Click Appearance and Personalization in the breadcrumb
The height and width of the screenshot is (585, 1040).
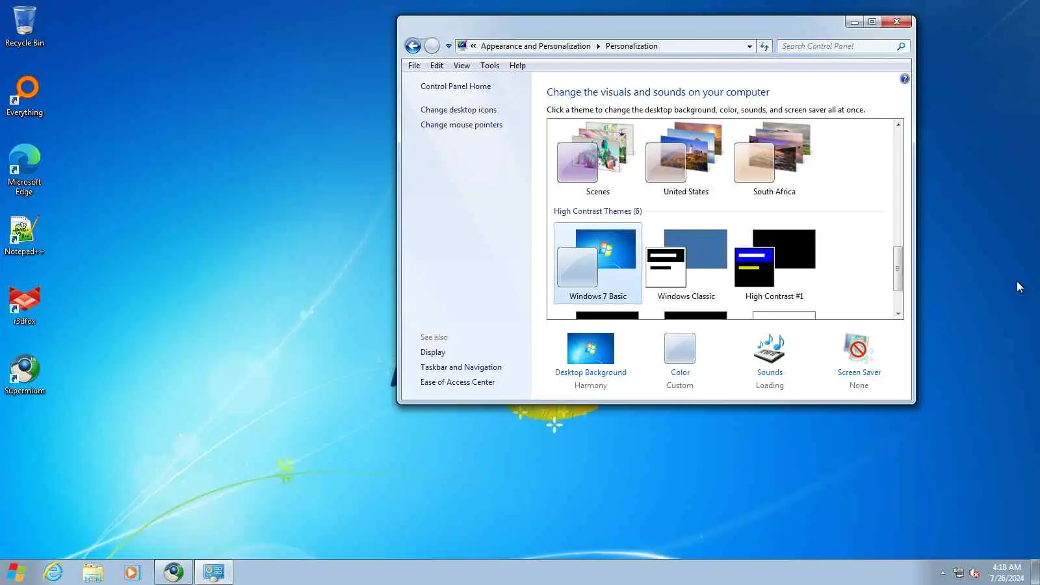point(536,46)
